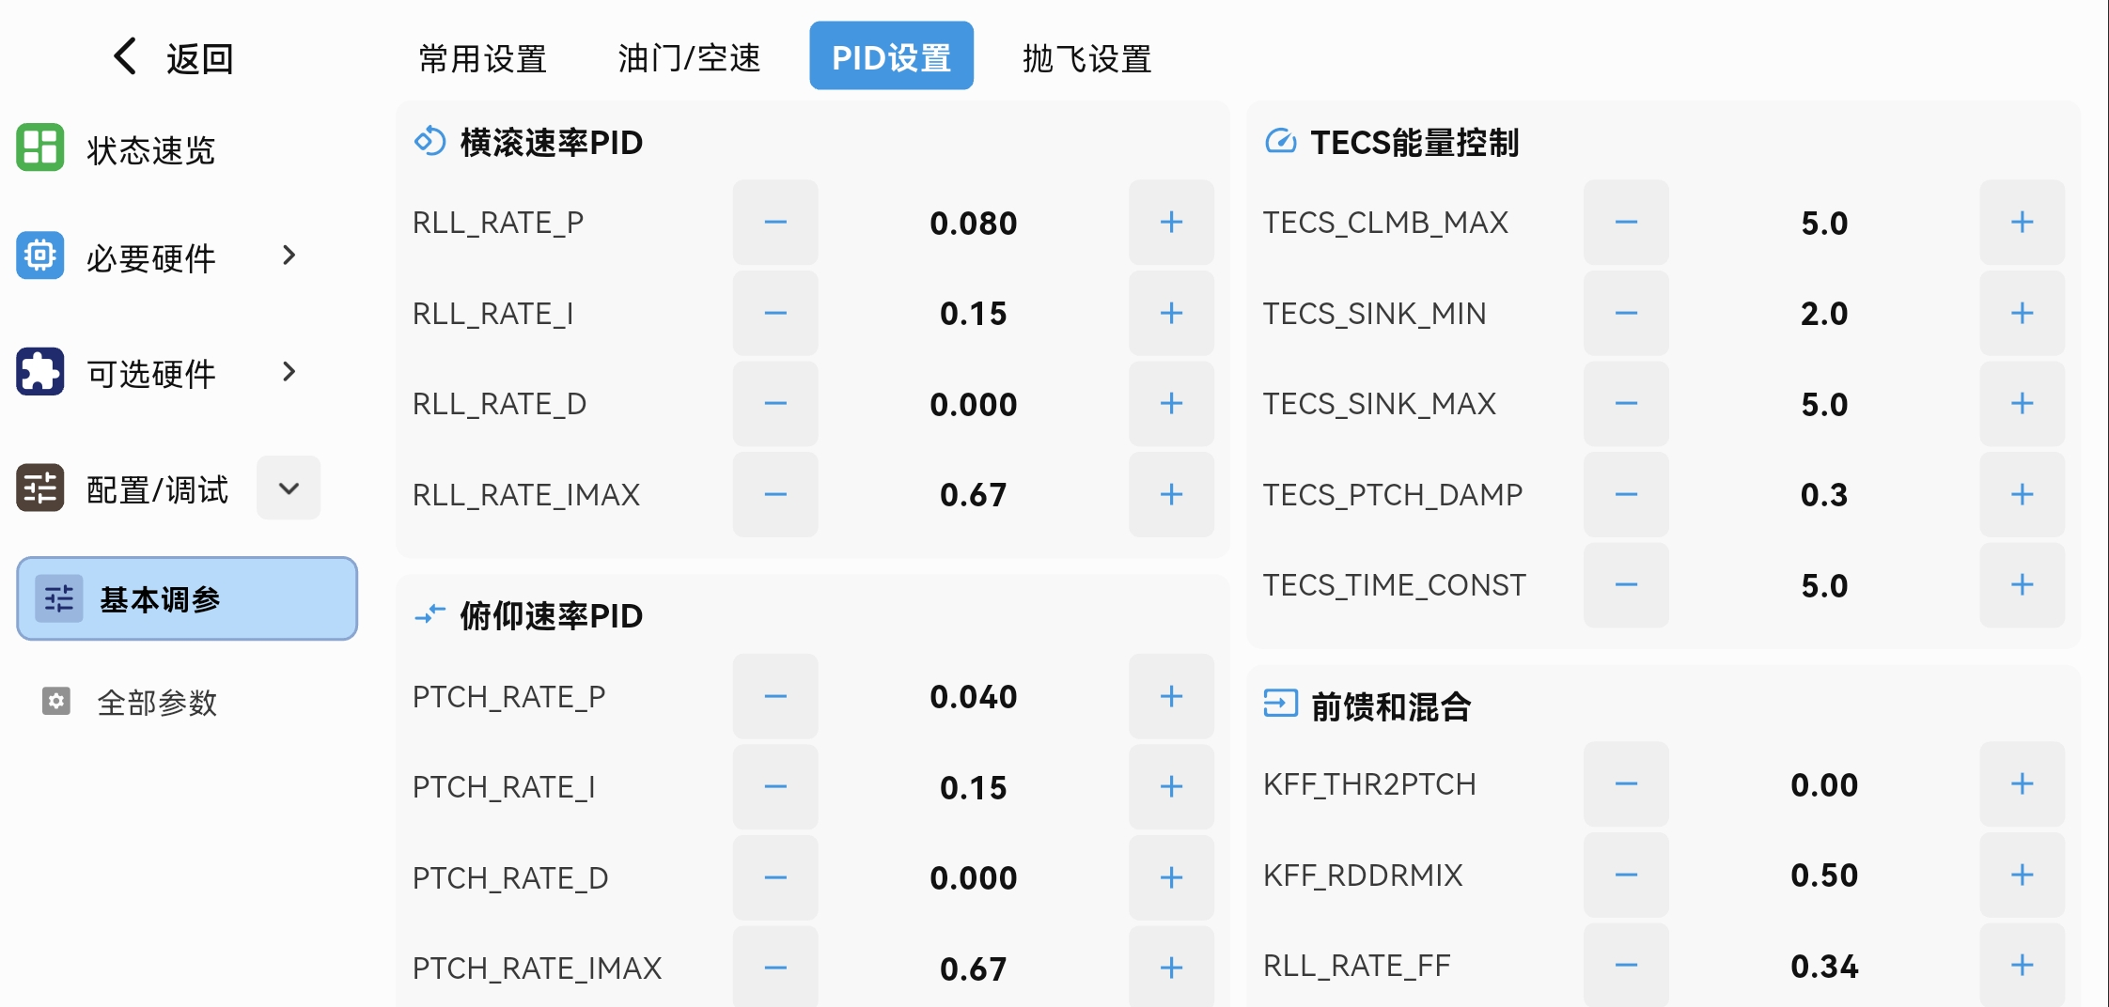The image size is (2109, 1007).
Task: Click the back arrow icon
Action: [x=125, y=56]
